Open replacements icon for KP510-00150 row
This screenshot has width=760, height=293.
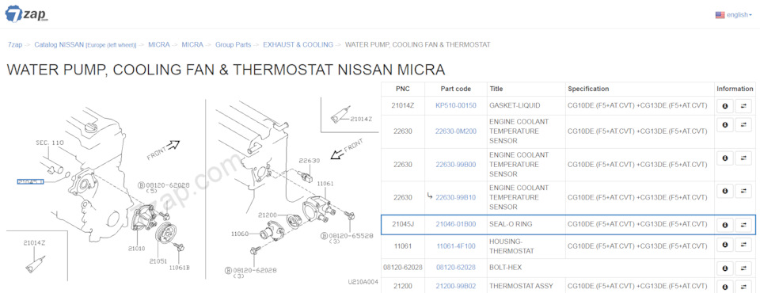743,106
